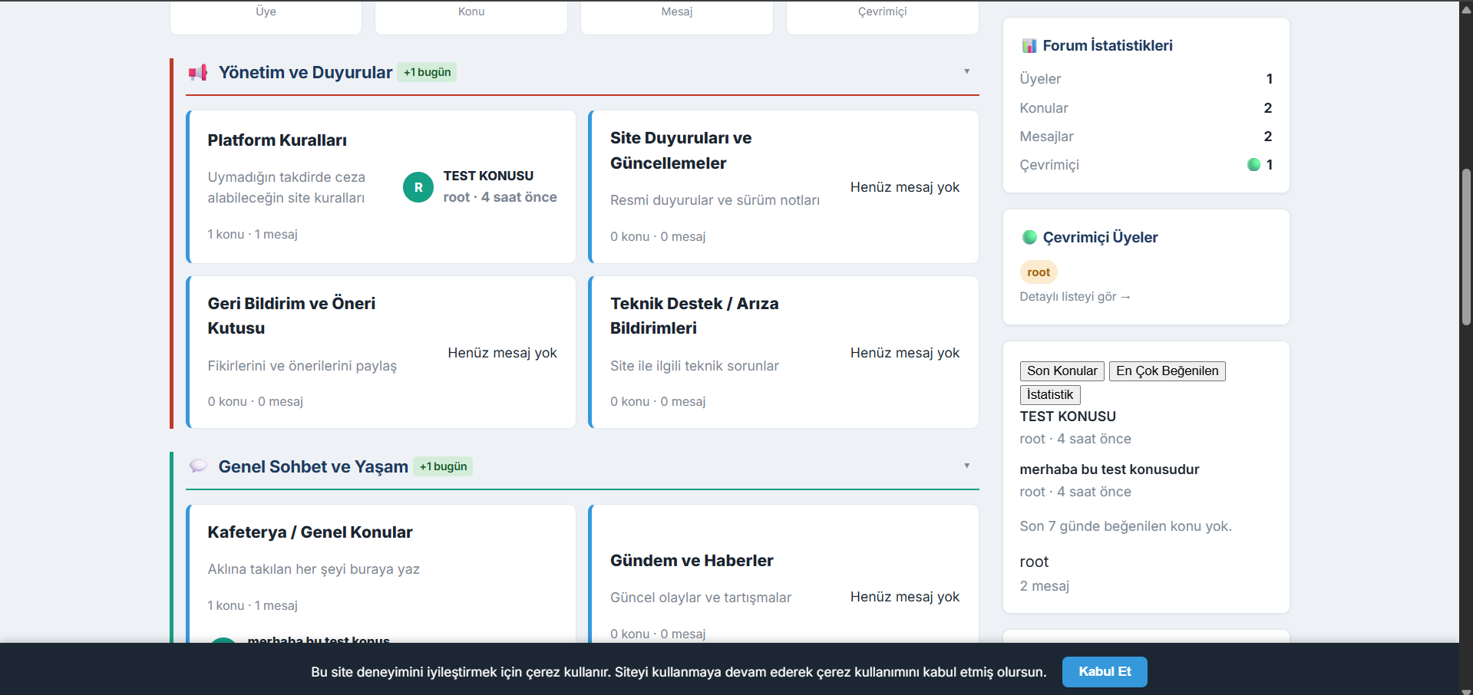The image size is (1473, 695).
Task: Click 'Aklına takılan her şeyi buraya yaz' description
Action: (313, 569)
